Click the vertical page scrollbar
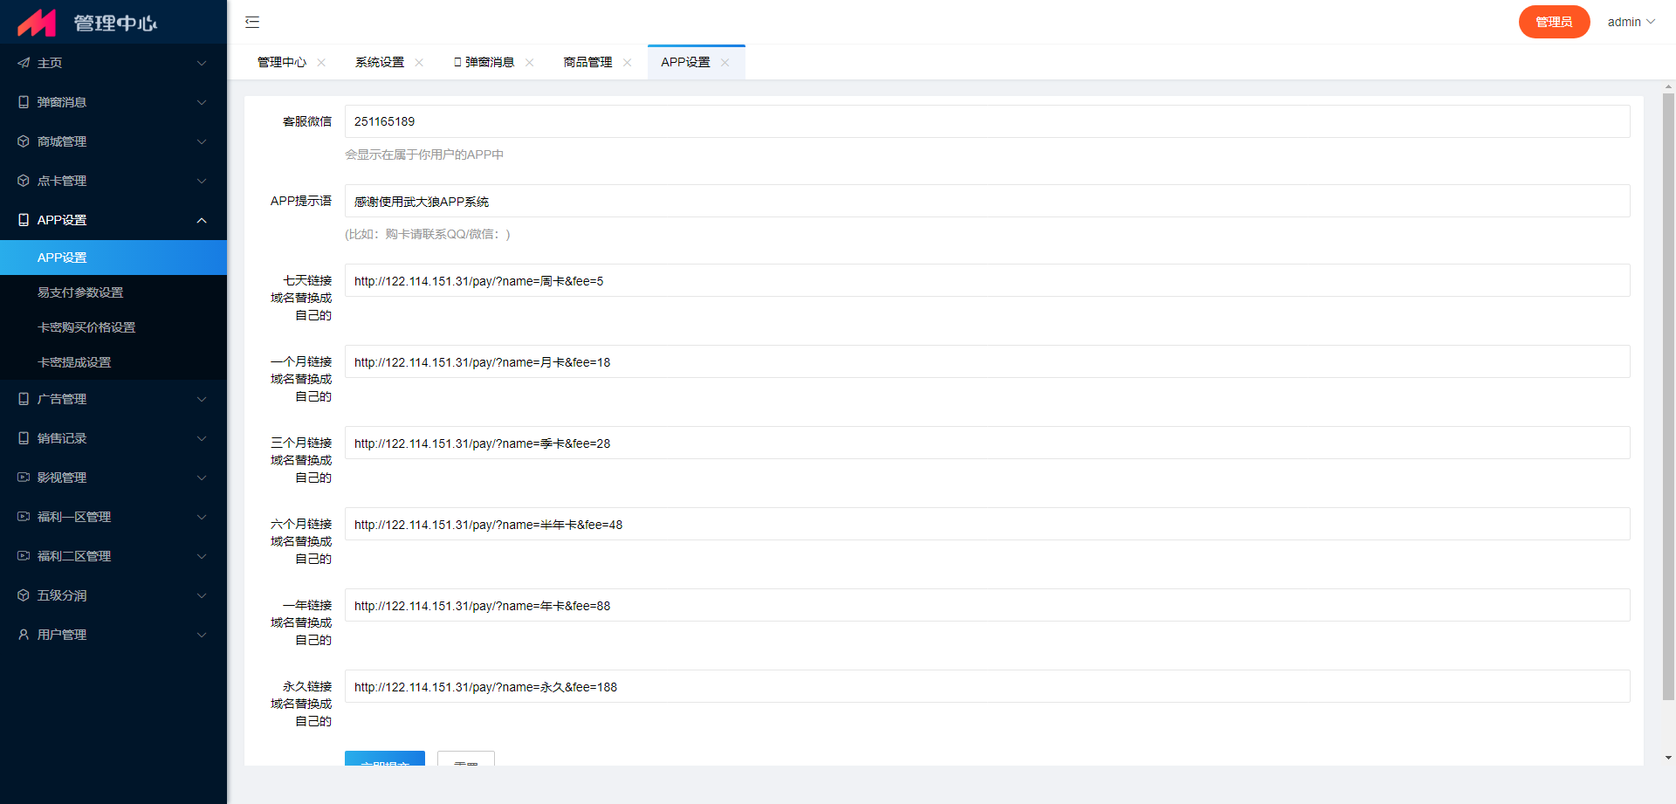 1668,393
